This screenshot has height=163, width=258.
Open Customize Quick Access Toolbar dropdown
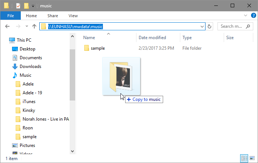coord(33,6)
